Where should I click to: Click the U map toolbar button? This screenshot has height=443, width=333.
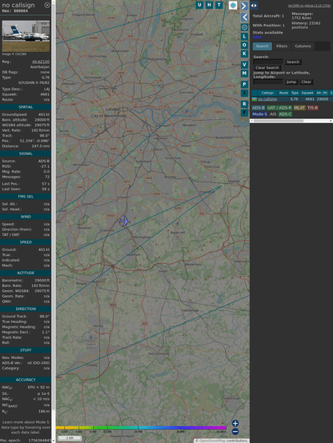click(199, 5)
